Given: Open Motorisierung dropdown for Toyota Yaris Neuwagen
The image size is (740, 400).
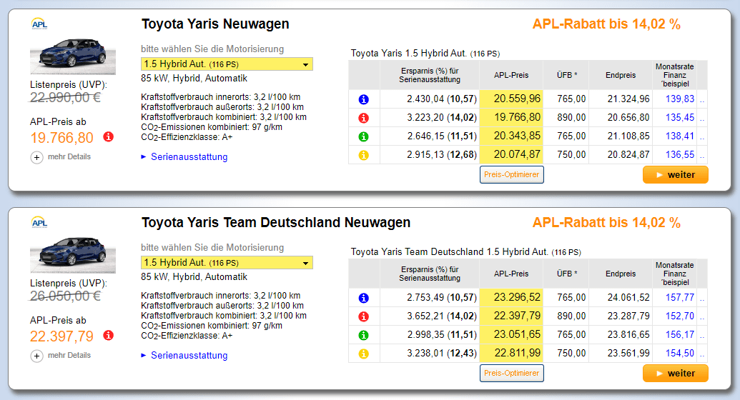Looking at the screenshot, I should click(x=227, y=64).
